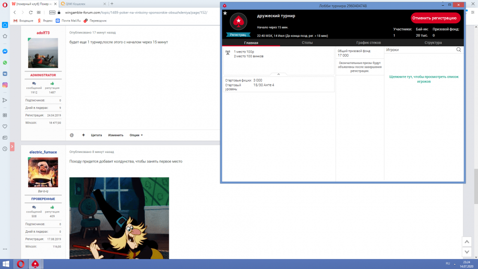
Task: Open sidebar three-dots setup menu
Action: coord(5,249)
